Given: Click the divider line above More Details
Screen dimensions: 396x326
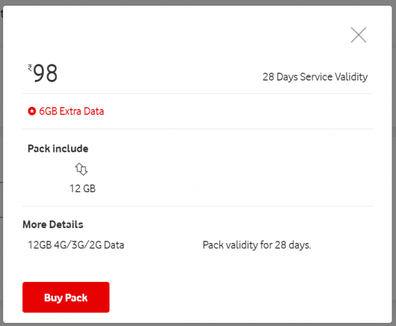Looking at the screenshot, I should coord(198,206).
